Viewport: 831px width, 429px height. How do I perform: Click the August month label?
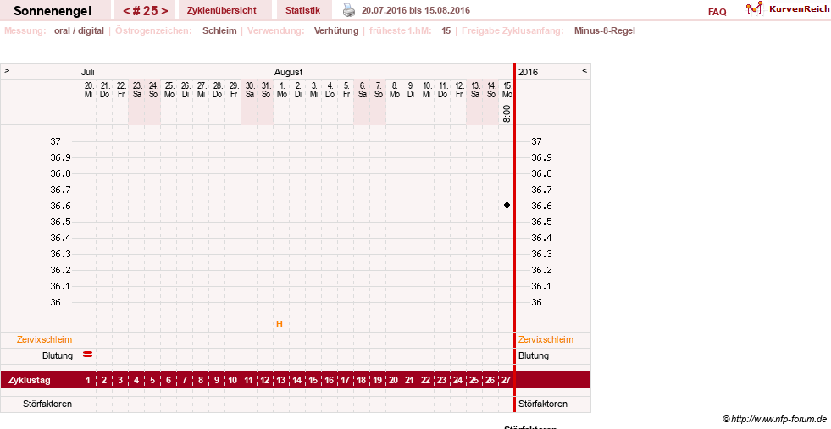288,72
